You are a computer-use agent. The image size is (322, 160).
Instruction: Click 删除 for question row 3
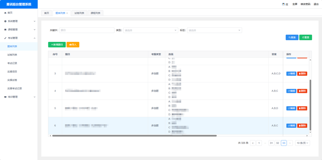302,74
